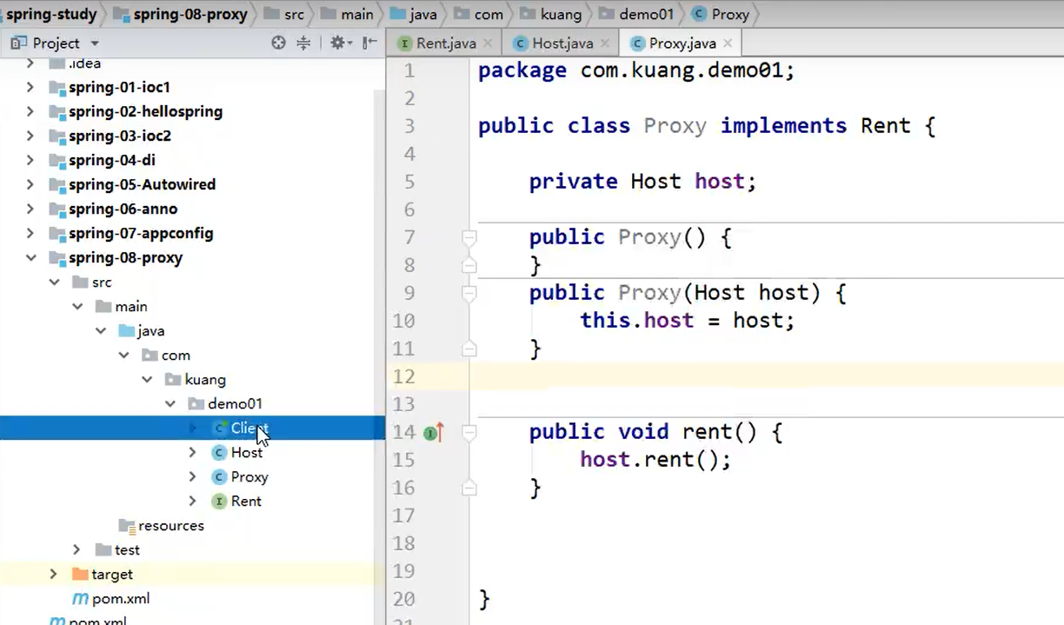Close the Rent.java tab
Screen dimensions: 1064x625
[x=487, y=43]
